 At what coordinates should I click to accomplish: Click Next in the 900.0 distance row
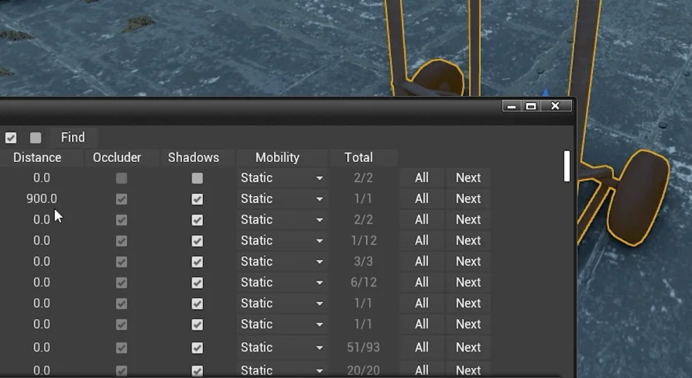[468, 199]
